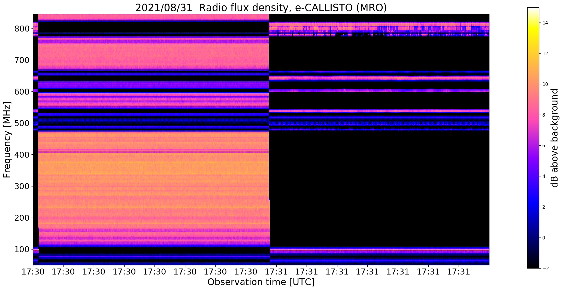Click the 600 frequency tick label
The image size is (563, 290).
(x=22, y=92)
